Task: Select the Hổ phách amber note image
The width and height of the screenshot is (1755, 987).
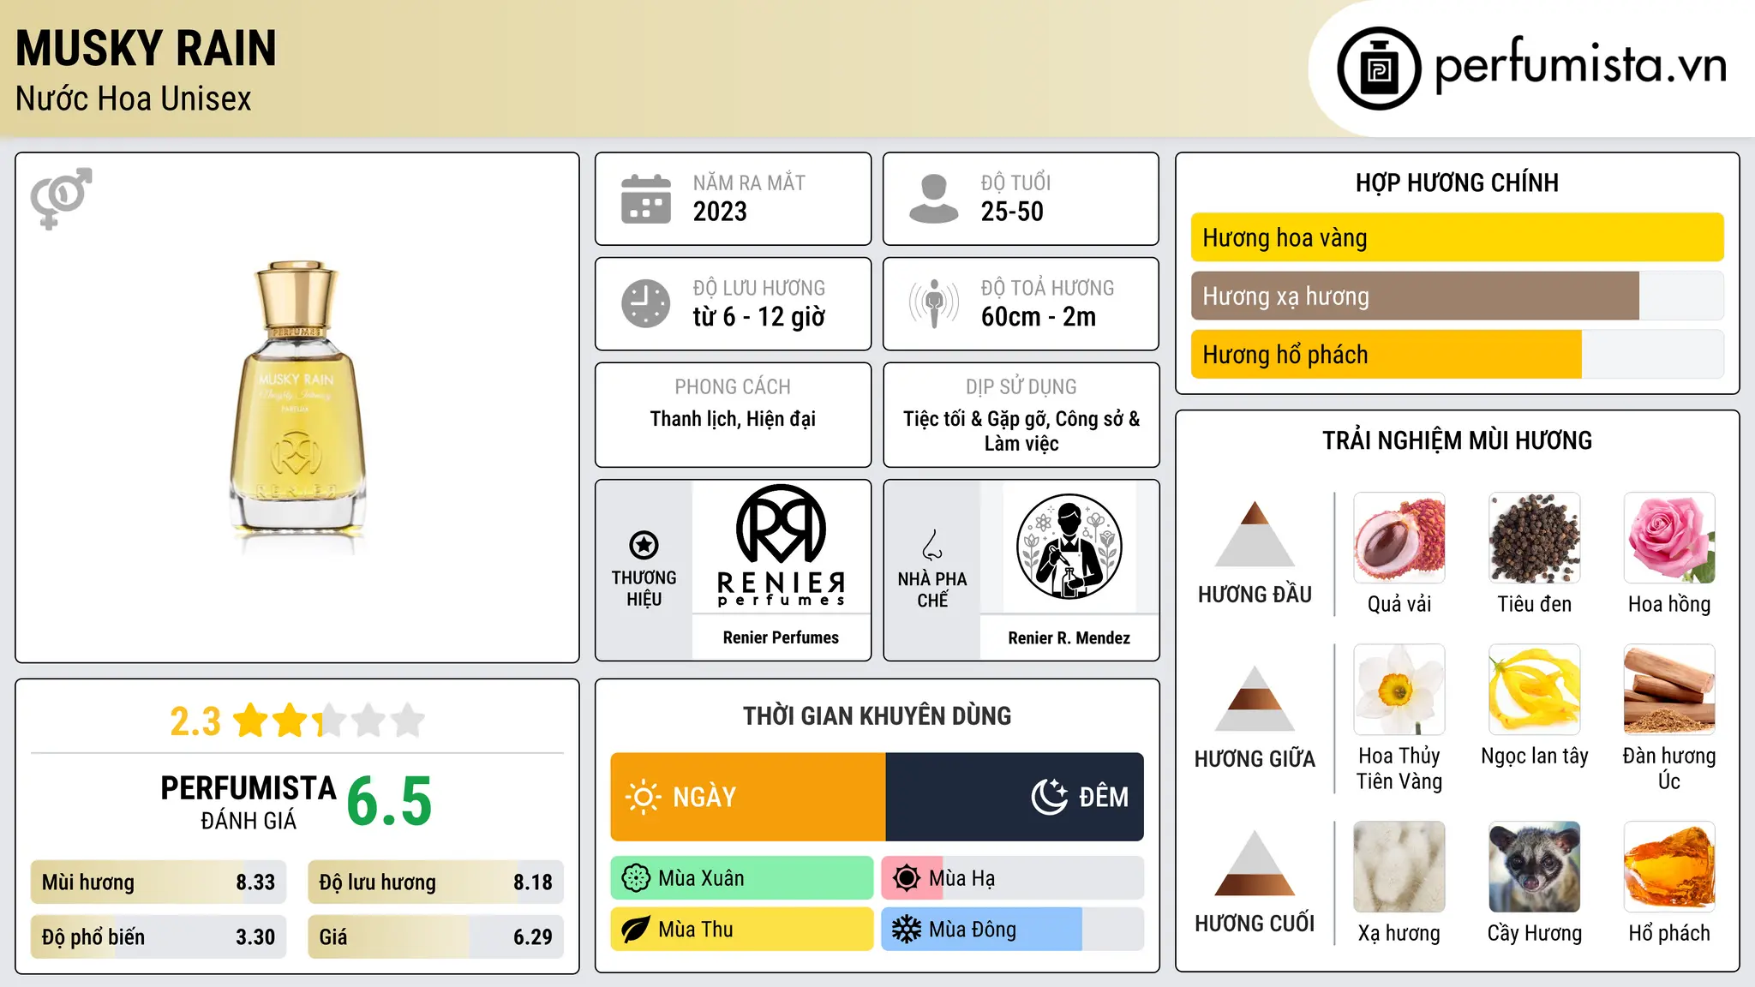Action: [1669, 866]
